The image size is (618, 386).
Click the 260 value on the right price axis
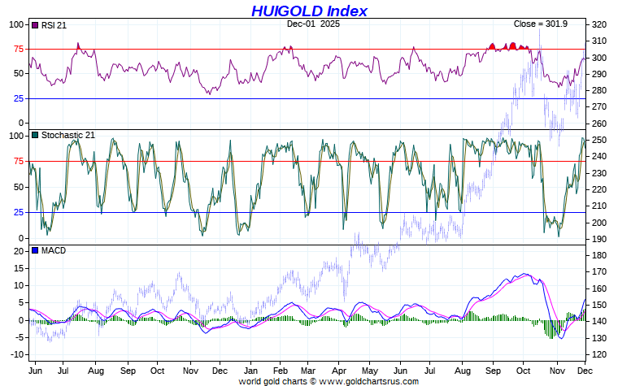[599, 124]
